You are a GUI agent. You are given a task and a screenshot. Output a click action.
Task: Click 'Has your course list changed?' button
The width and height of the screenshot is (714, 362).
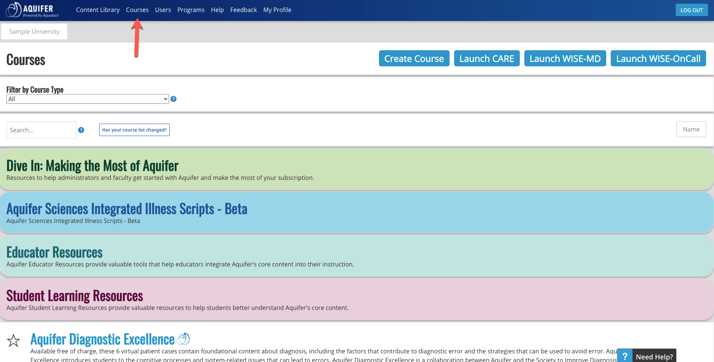click(134, 130)
